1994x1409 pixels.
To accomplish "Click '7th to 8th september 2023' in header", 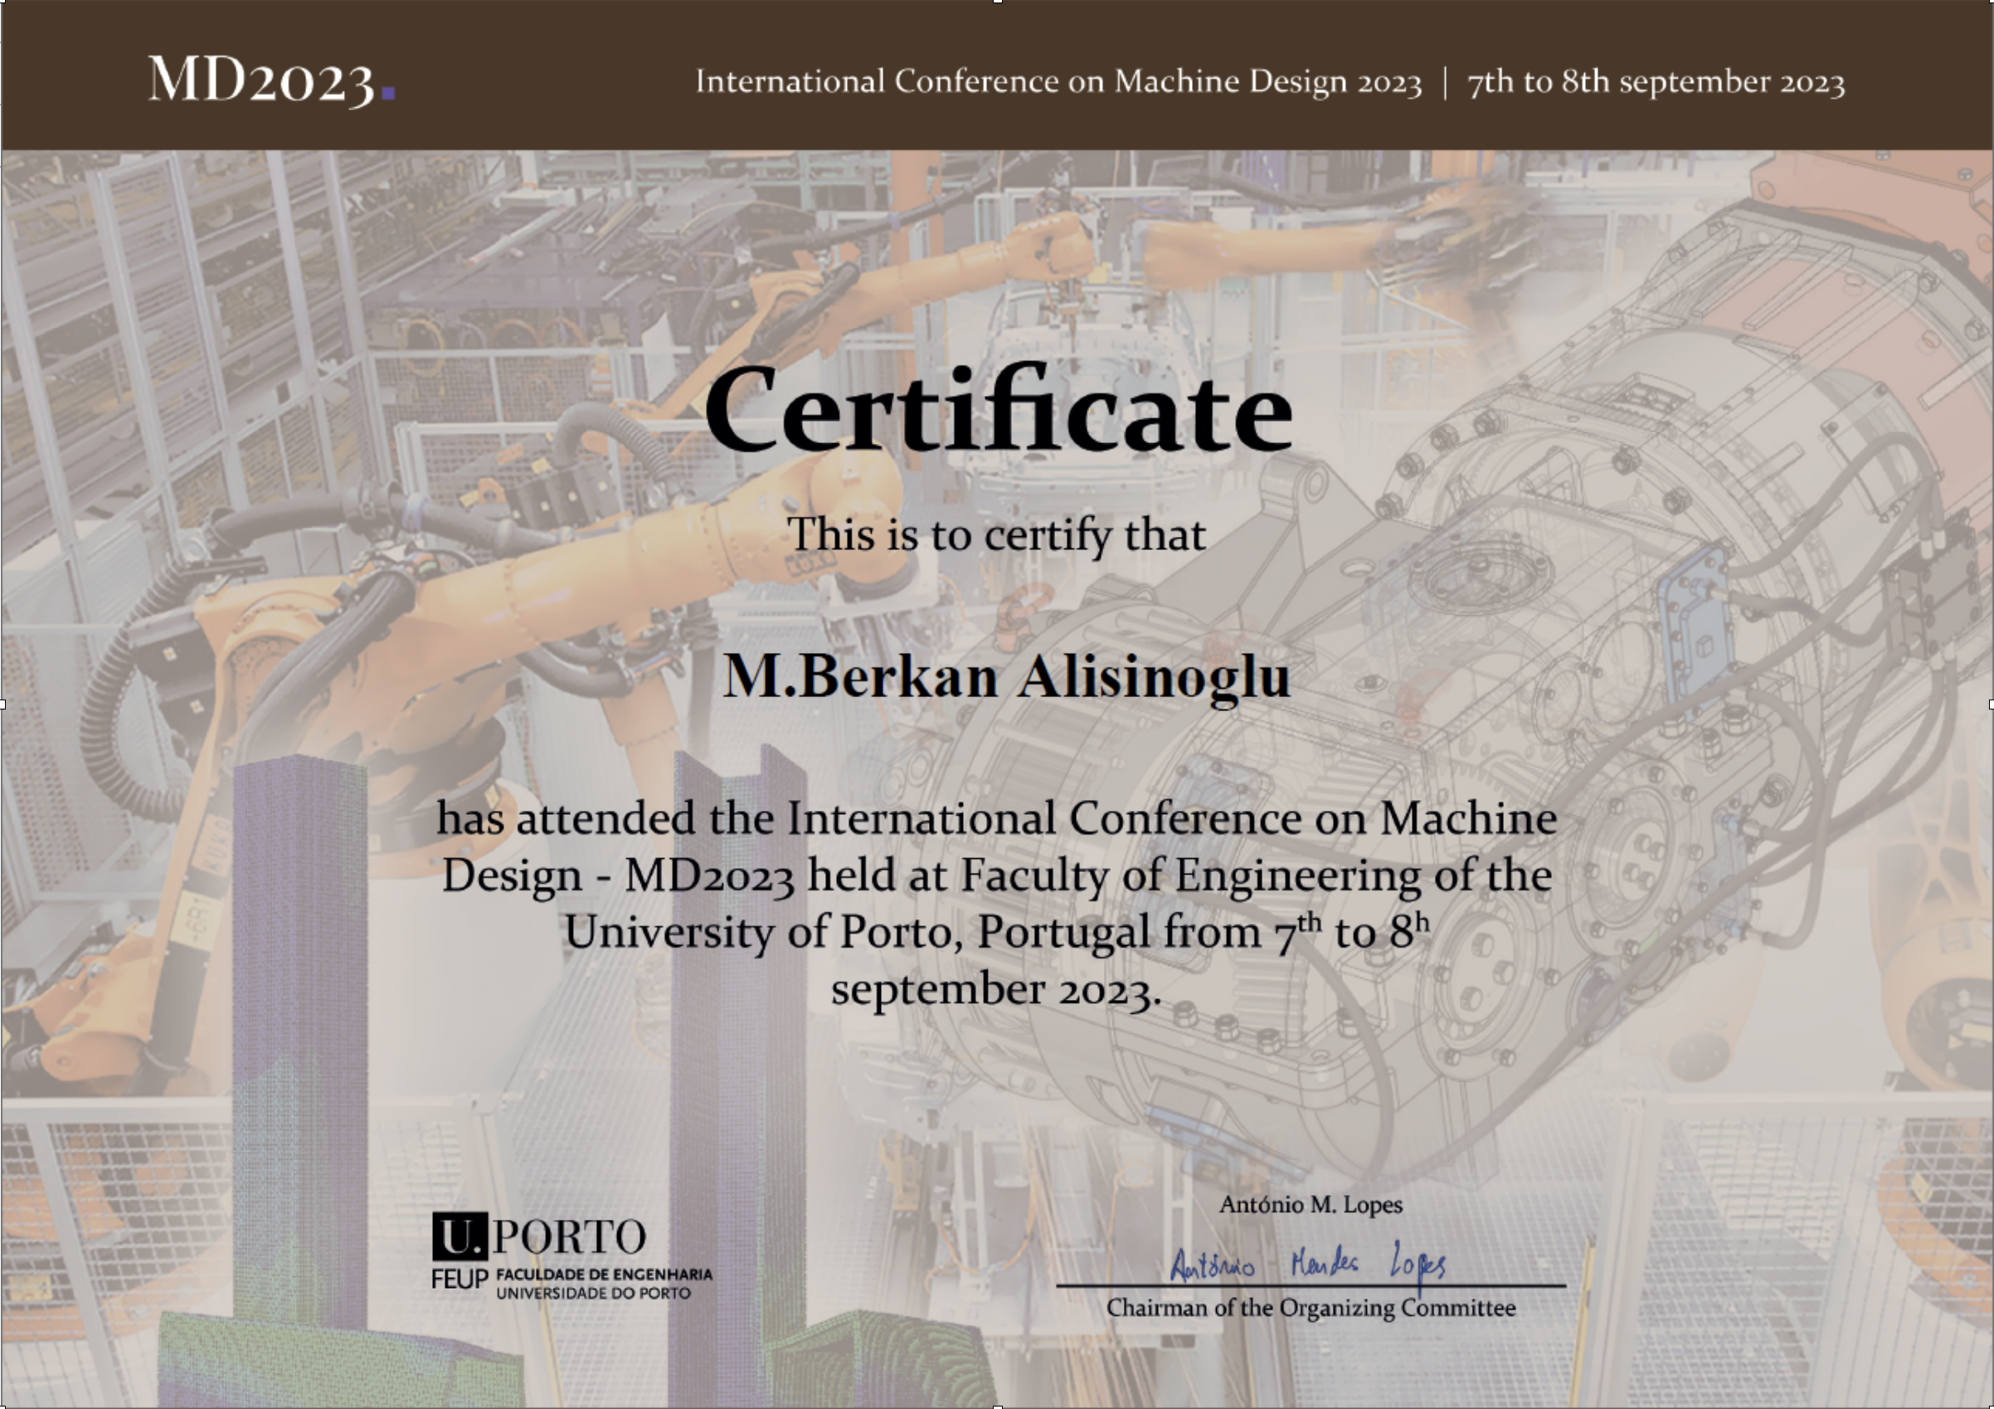I will click(1656, 81).
